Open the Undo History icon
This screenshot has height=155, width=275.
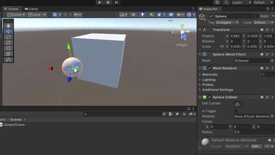pos(217,2)
